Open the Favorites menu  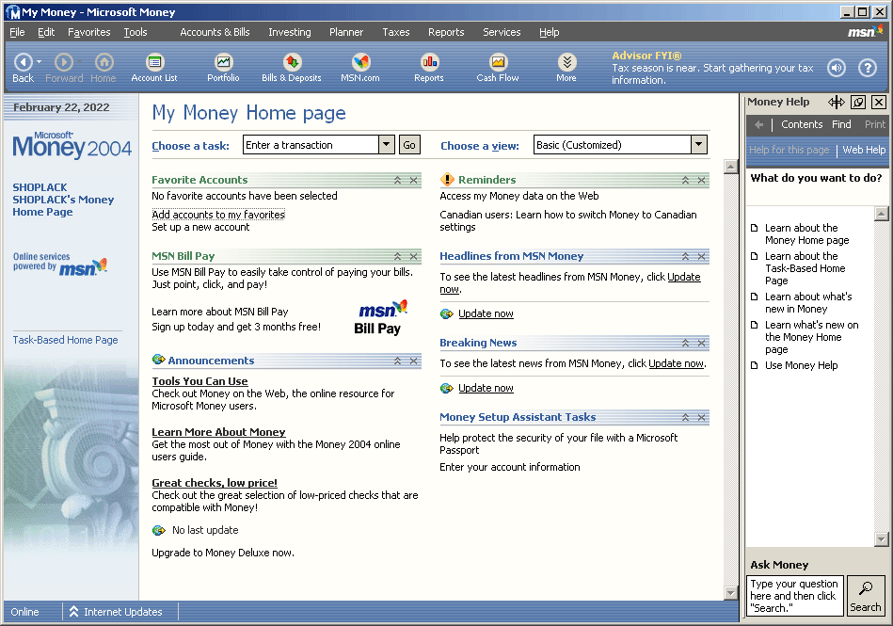coord(88,32)
